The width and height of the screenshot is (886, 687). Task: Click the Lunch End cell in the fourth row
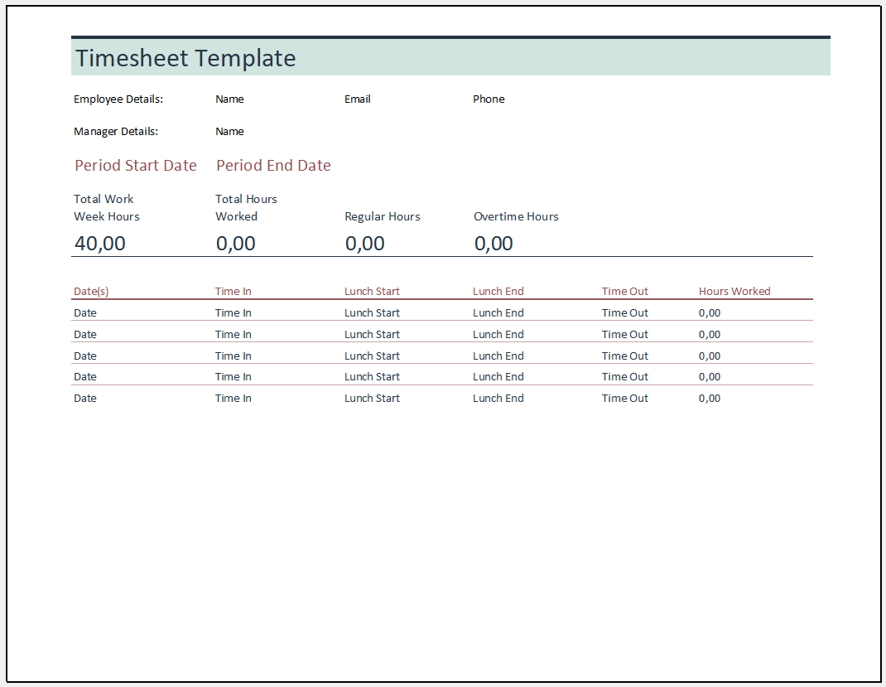[x=498, y=377]
